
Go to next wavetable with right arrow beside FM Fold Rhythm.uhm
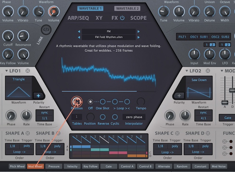[x=138, y=37]
